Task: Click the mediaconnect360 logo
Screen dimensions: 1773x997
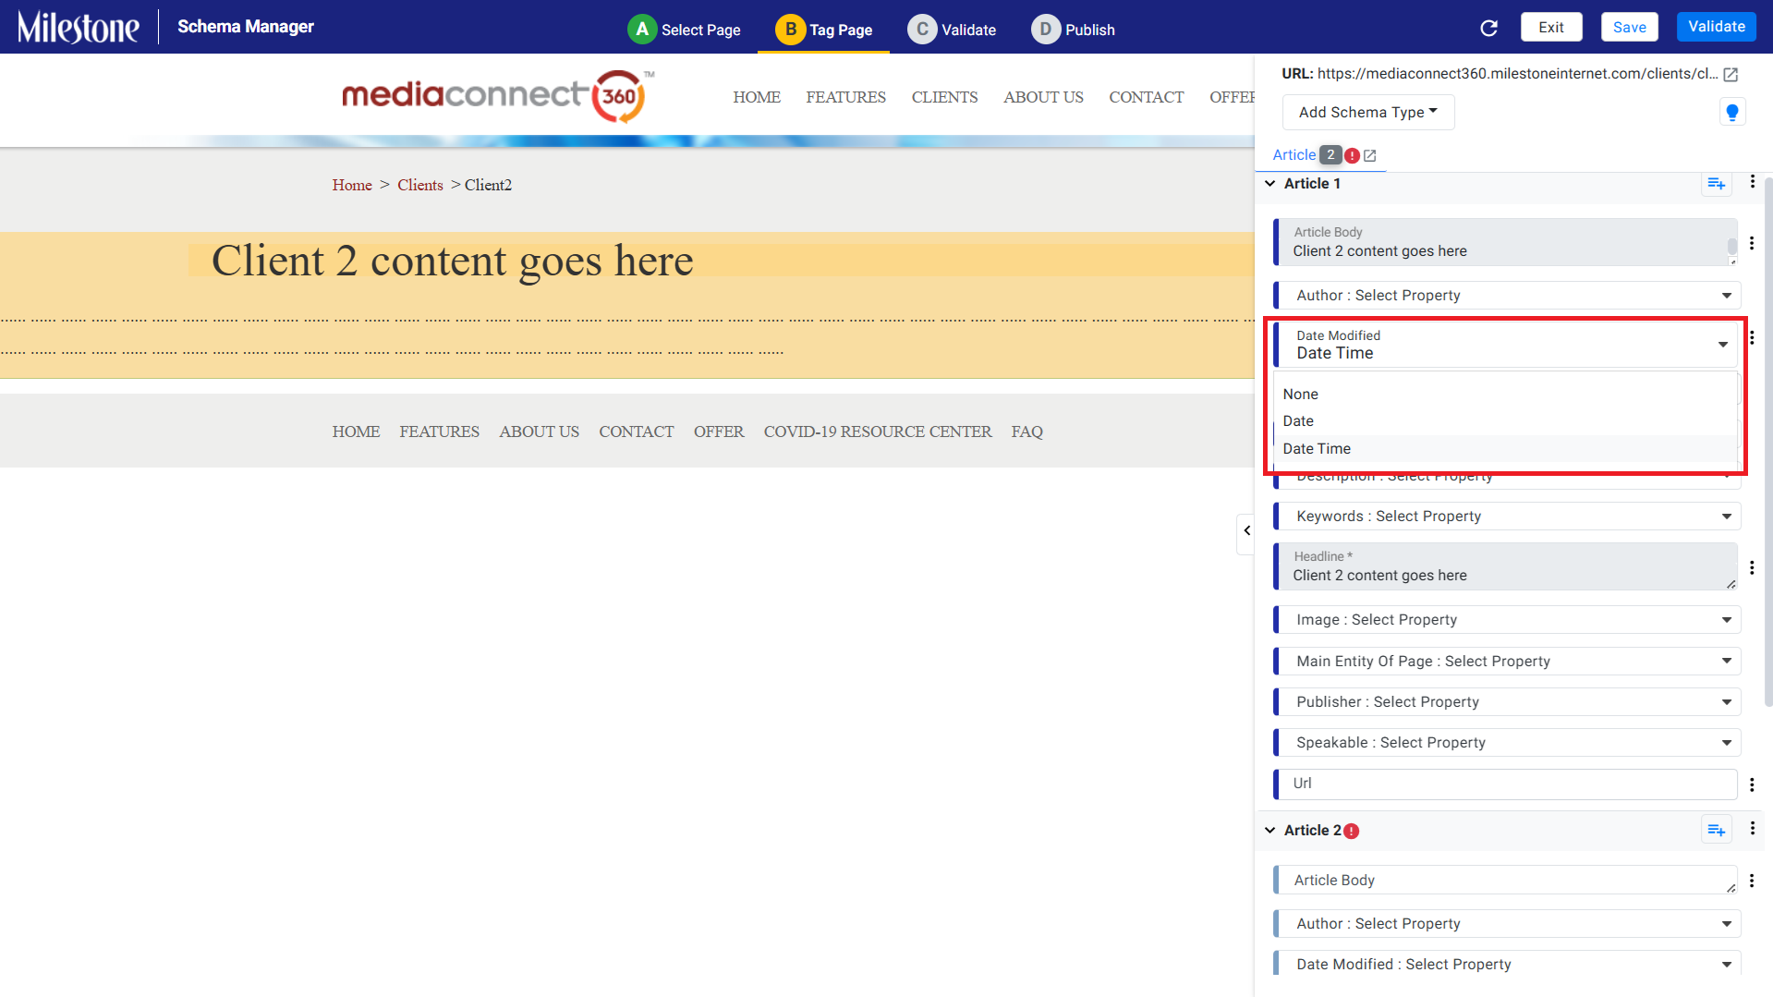Action: click(x=498, y=95)
